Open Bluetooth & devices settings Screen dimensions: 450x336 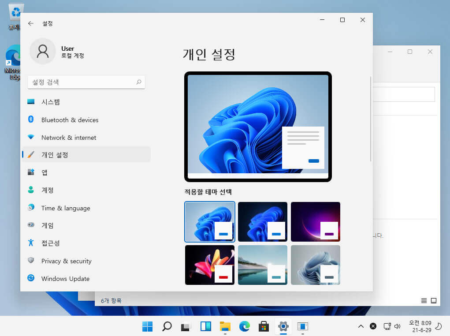[86, 120]
